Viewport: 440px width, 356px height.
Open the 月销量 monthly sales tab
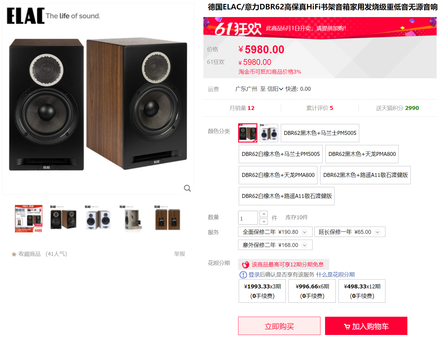[242, 108]
